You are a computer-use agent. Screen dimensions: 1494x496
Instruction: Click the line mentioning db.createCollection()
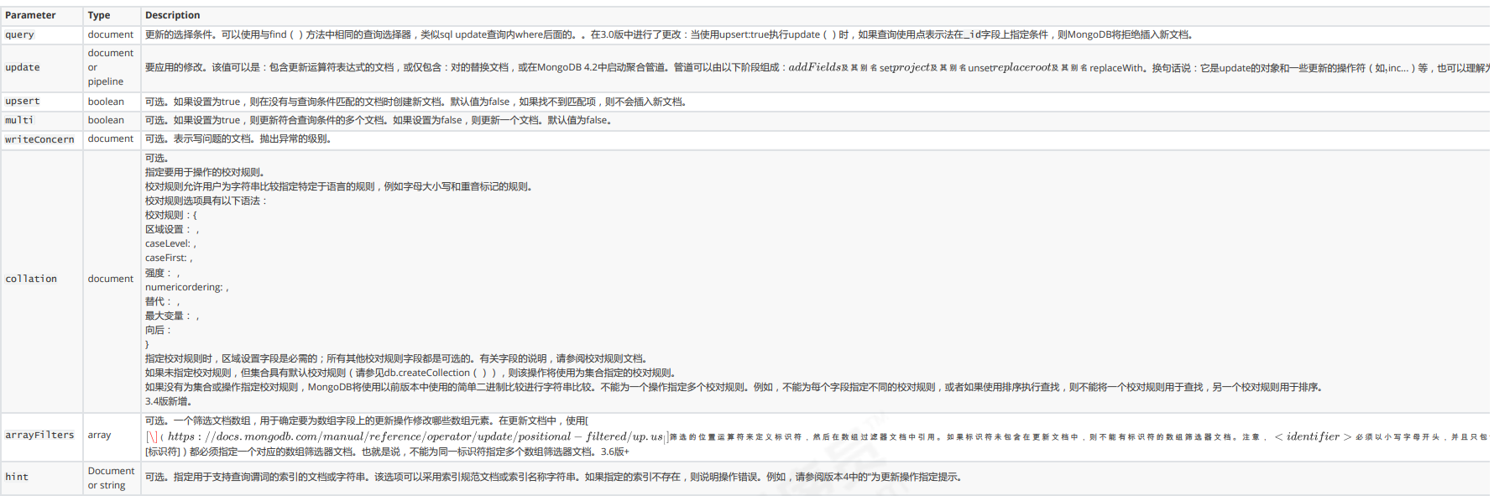410,373
